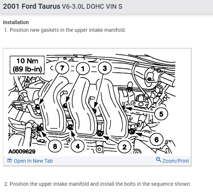
Task: Click bolt callout circle number 5
Action: tap(161, 114)
